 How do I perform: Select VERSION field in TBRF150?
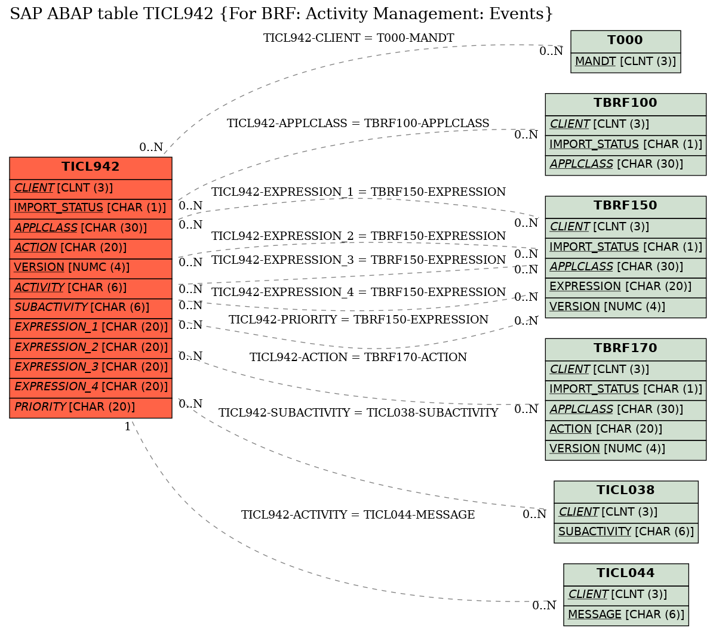point(626,307)
